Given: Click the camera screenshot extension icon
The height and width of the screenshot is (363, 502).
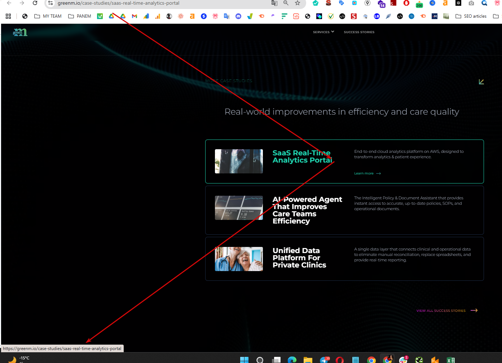Looking at the screenshot, I should (471, 3).
